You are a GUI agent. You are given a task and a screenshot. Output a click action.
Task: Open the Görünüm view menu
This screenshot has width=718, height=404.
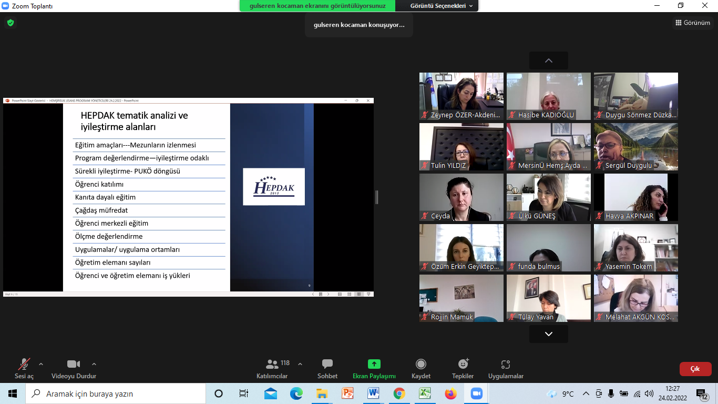click(693, 23)
